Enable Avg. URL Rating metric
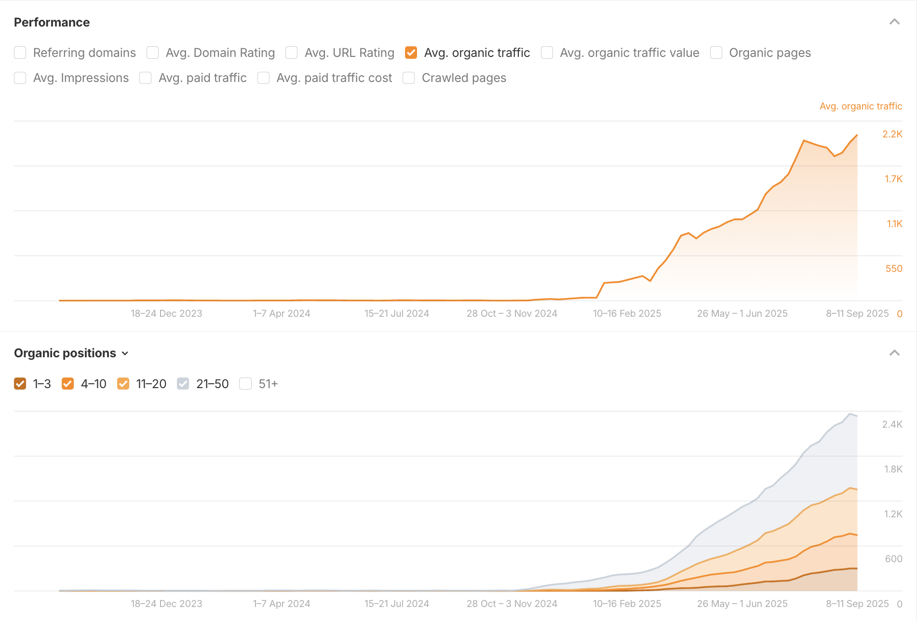This screenshot has height=621, width=917. [292, 53]
